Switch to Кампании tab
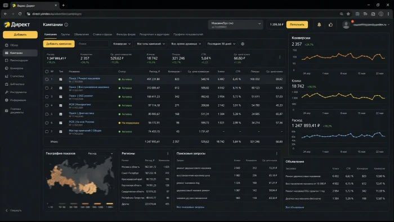Screen dimensions: 394x222 pos(51,34)
